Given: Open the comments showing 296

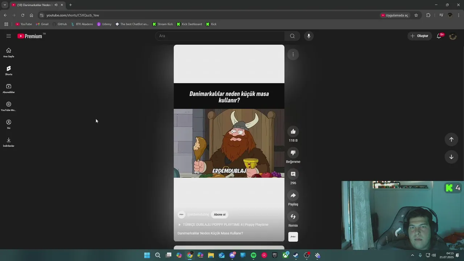Looking at the screenshot, I should tap(293, 174).
